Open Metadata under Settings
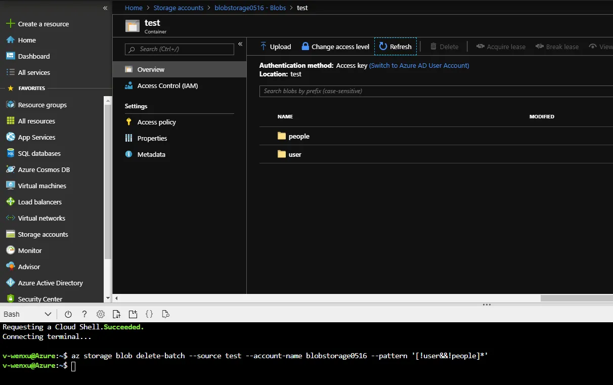The height and width of the screenshot is (385, 613). click(180, 154)
